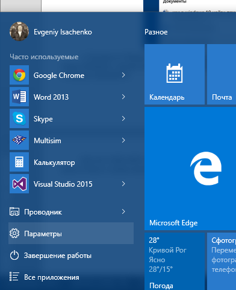
Task: Click the Проводник folder icon
Action: [14, 211]
